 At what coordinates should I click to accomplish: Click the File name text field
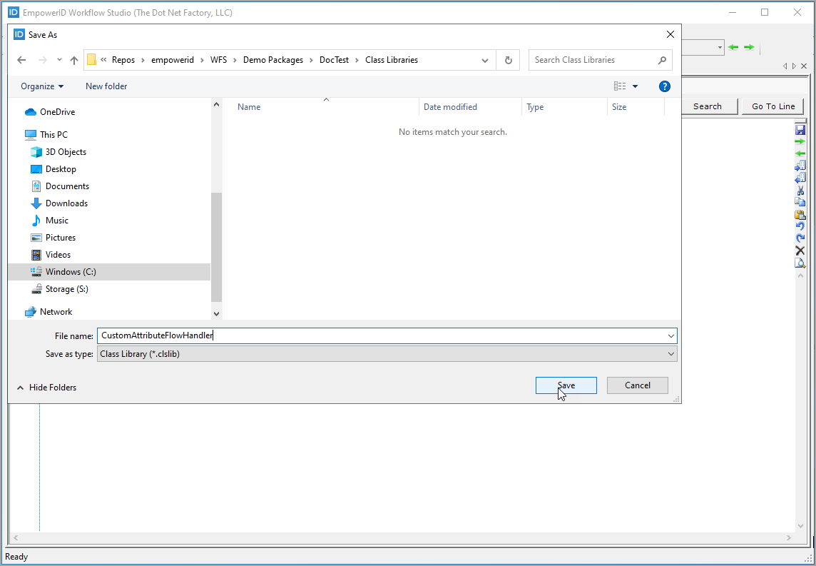tap(382, 335)
